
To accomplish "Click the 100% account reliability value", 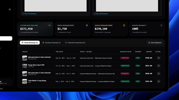I will (x=135, y=29).
